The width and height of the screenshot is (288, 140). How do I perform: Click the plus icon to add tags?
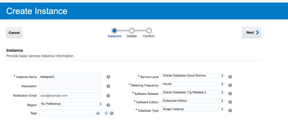pos(106,113)
